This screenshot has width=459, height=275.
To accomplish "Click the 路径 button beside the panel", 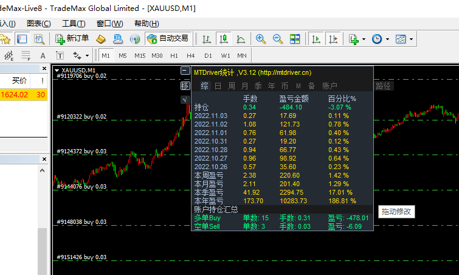I will tap(383, 86).
